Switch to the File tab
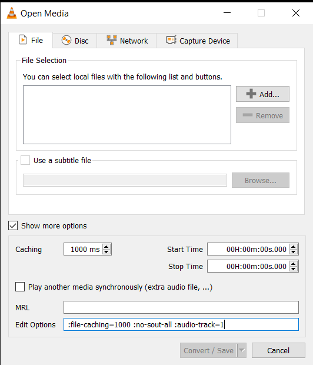The width and height of the screenshot is (313, 365). [x=31, y=40]
